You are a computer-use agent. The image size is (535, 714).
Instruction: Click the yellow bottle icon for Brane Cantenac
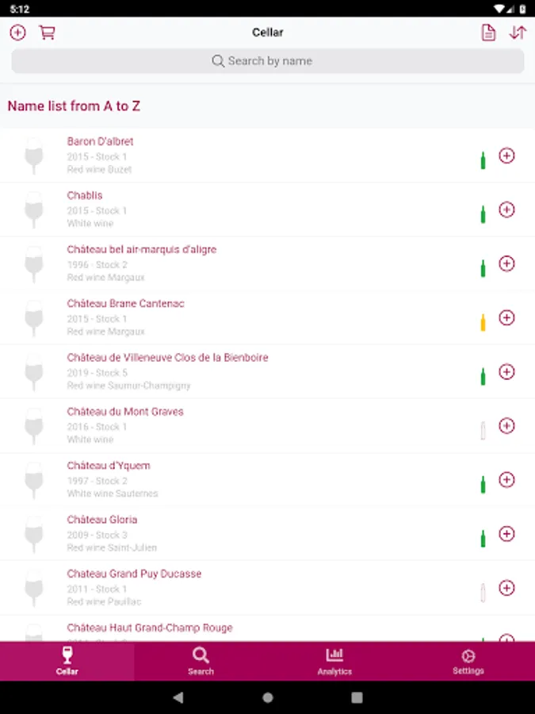[483, 322]
